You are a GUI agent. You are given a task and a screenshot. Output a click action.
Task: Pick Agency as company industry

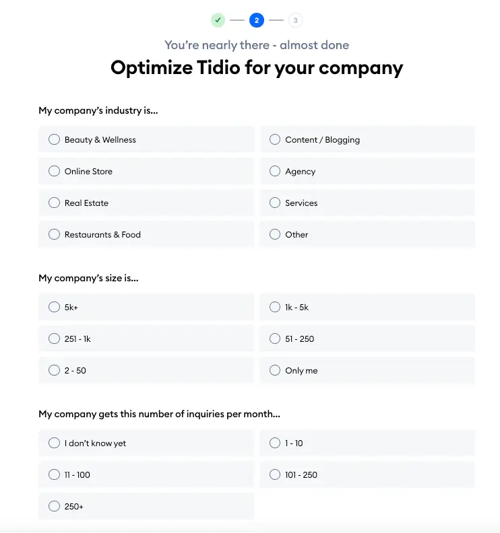tap(367, 171)
